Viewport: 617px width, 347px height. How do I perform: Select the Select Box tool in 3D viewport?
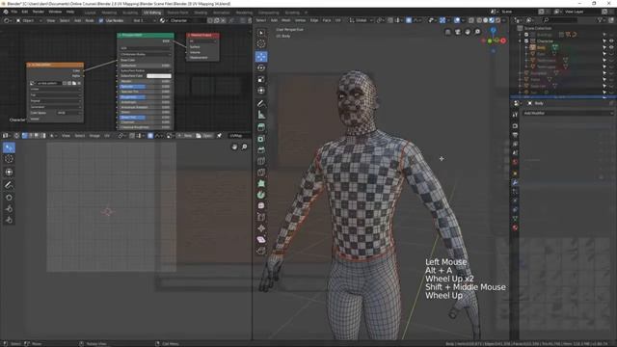tap(261, 33)
